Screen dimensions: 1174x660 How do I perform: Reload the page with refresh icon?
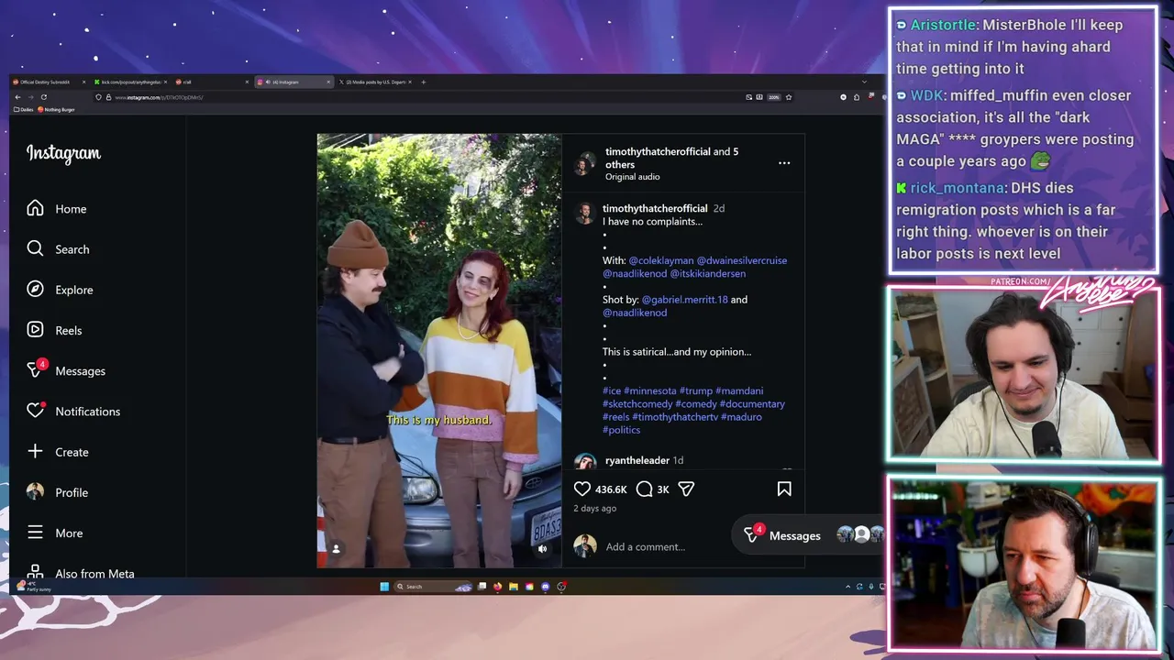[x=43, y=97]
